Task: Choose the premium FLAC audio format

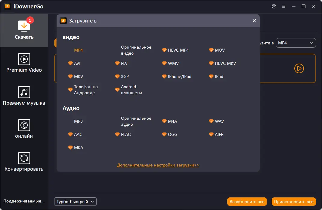Action: pyautogui.click(x=125, y=134)
